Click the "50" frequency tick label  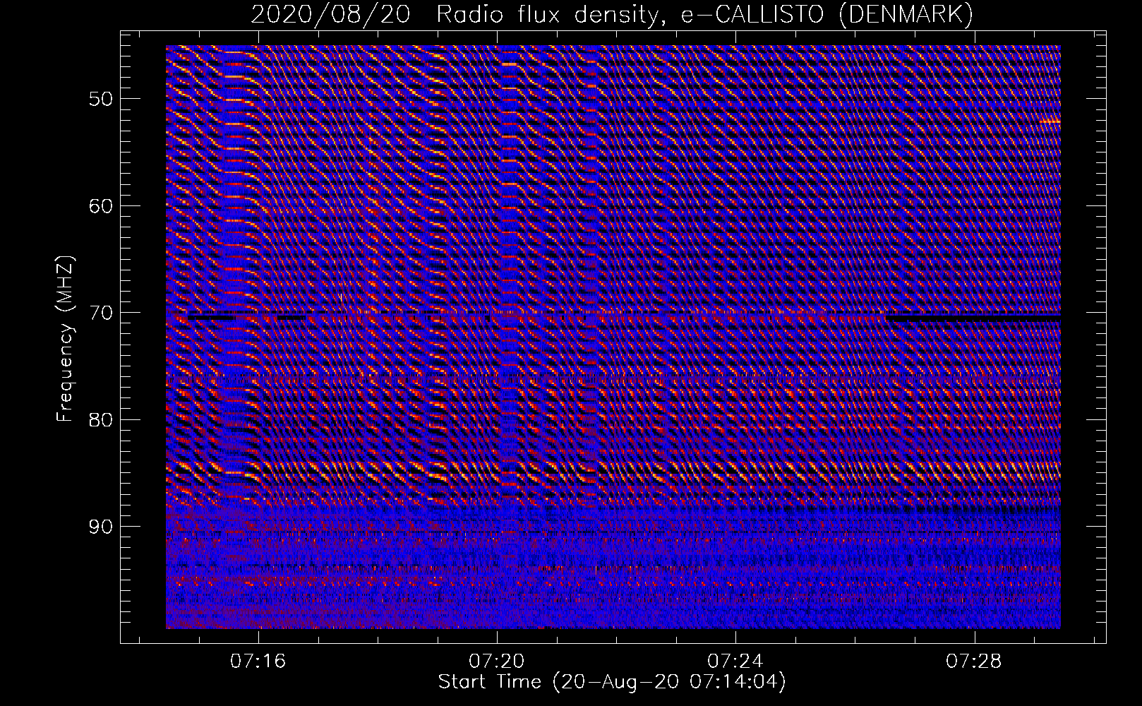101,99
